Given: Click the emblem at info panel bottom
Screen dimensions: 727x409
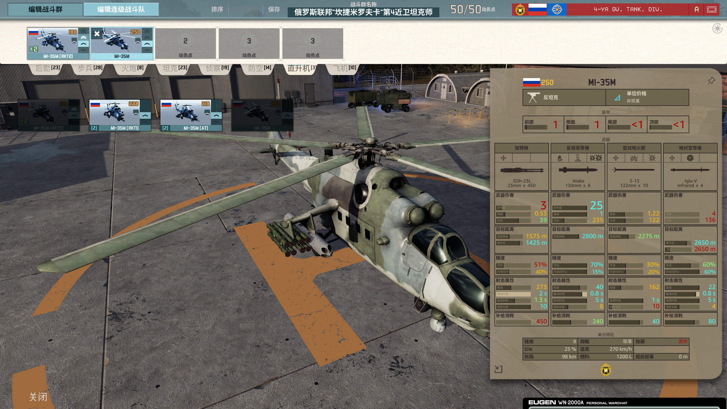Looking at the screenshot, I should coord(606,370).
